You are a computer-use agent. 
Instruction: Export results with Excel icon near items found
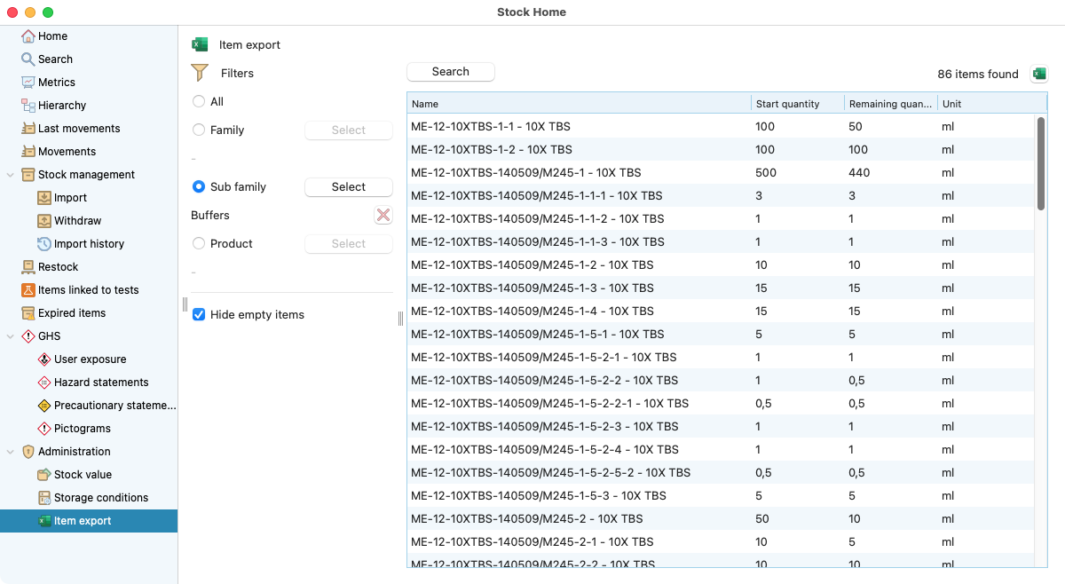tap(1038, 74)
